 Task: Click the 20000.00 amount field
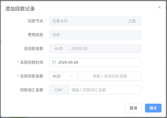pos(105,49)
